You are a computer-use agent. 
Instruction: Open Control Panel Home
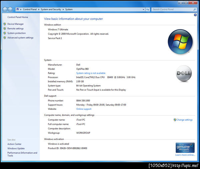[x=18, y=17]
